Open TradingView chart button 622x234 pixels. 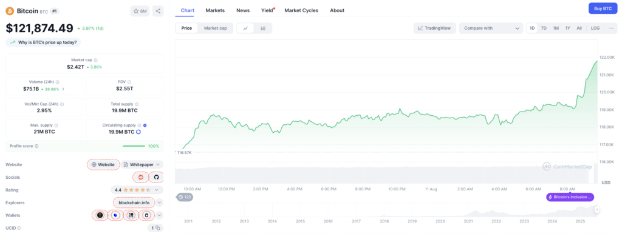[x=435, y=28]
